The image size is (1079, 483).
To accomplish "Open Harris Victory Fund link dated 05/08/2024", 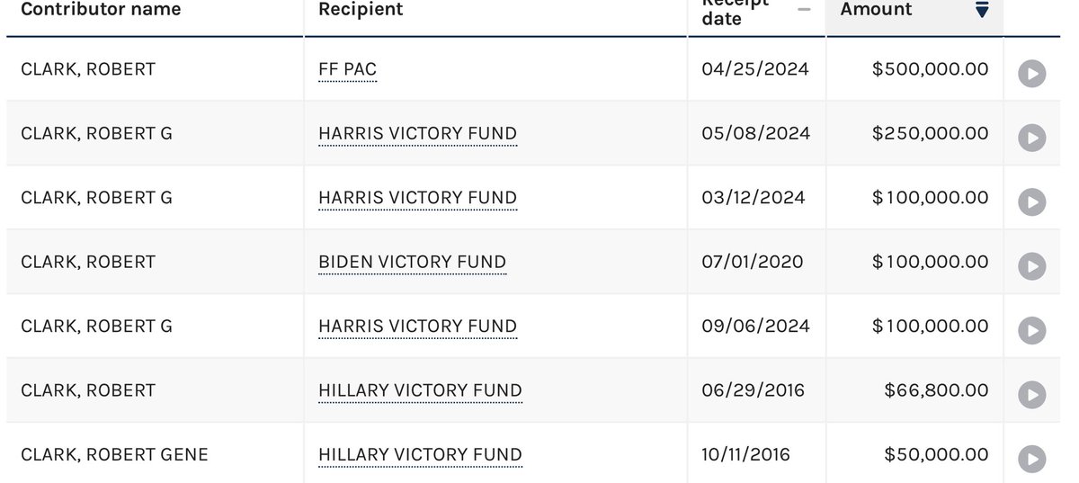I will click(x=417, y=134).
